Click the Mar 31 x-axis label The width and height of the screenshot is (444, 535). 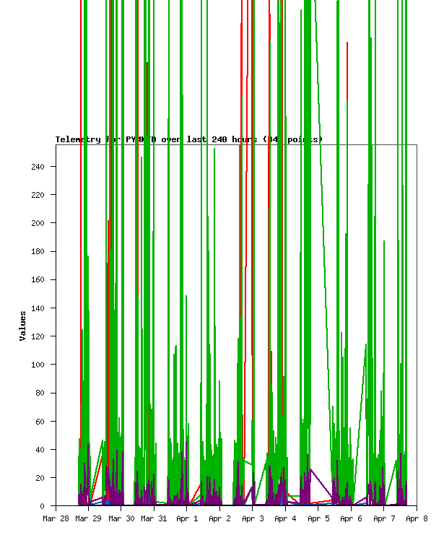tap(154, 518)
